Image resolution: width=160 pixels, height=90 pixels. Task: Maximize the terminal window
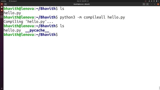pos(155,4)
